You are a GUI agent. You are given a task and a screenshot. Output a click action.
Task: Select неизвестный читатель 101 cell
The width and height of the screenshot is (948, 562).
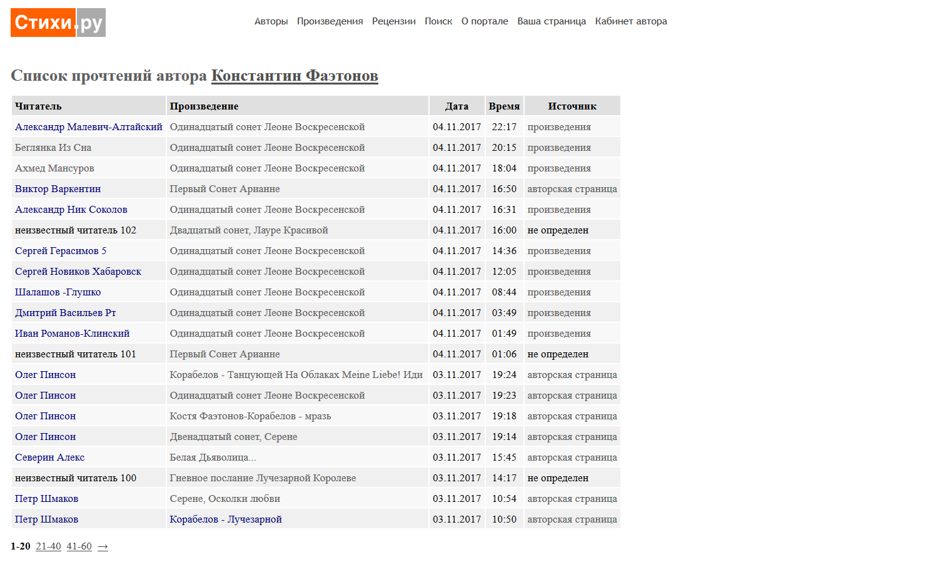pyautogui.click(x=89, y=354)
